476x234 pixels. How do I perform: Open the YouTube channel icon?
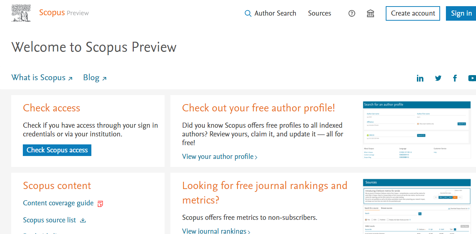click(x=471, y=78)
